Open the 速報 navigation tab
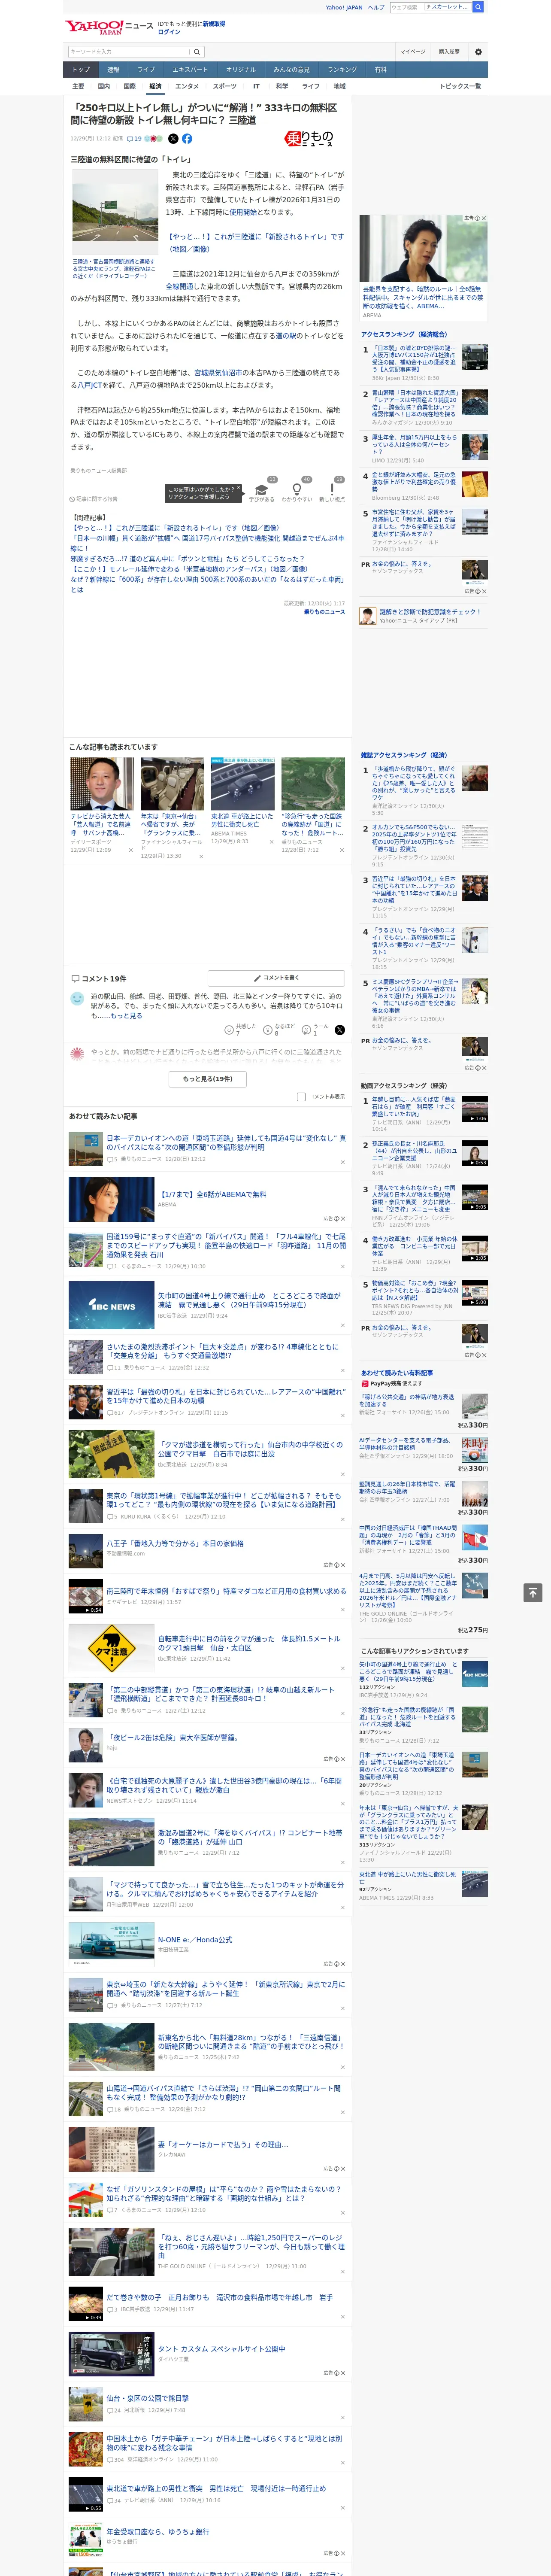 (x=113, y=70)
